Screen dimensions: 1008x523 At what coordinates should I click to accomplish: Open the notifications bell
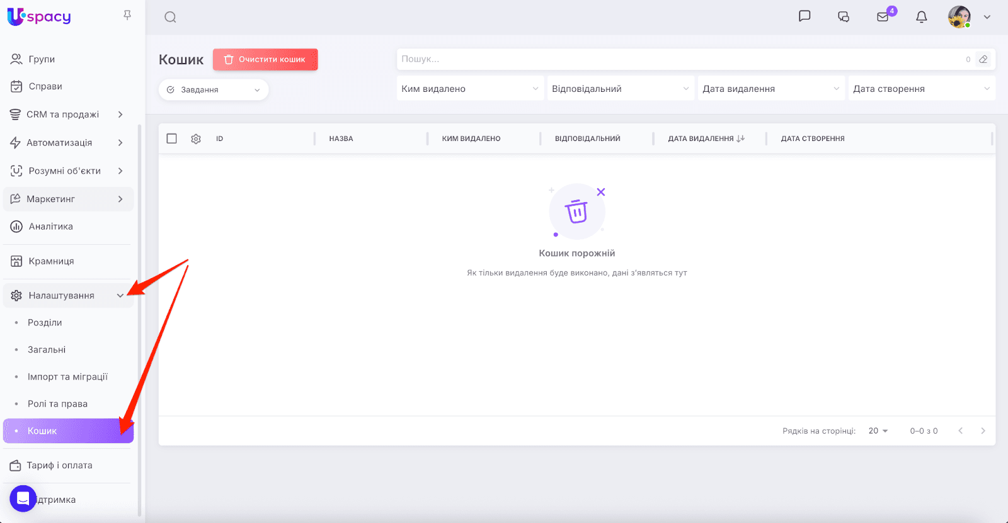coord(922,17)
